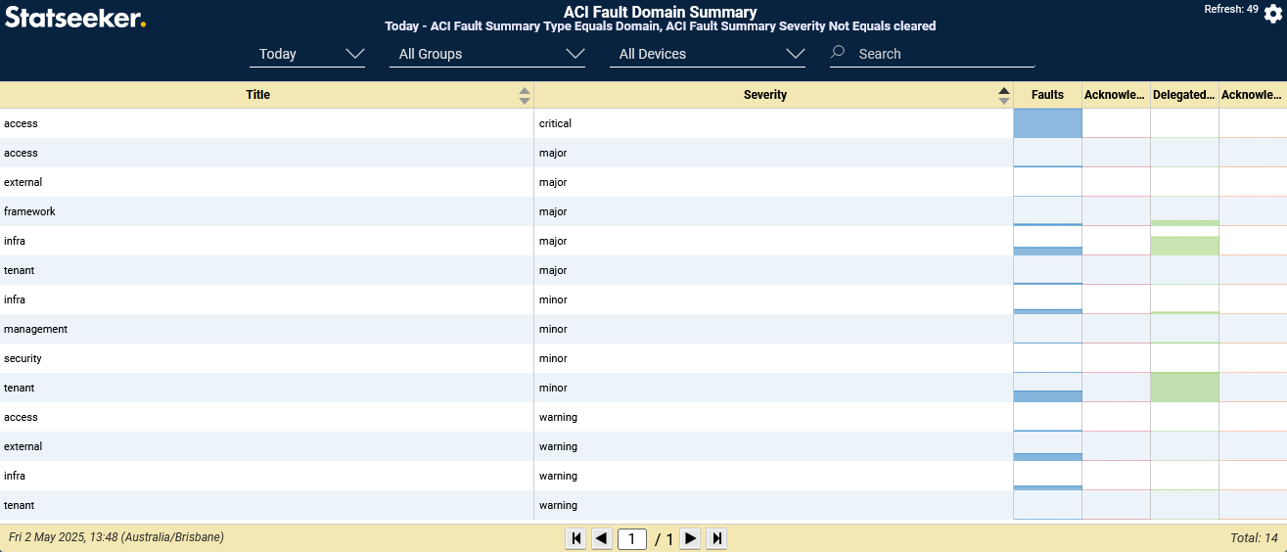Open the Today time range dropdown
1287x552 pixels.
(x=307, y=54)
